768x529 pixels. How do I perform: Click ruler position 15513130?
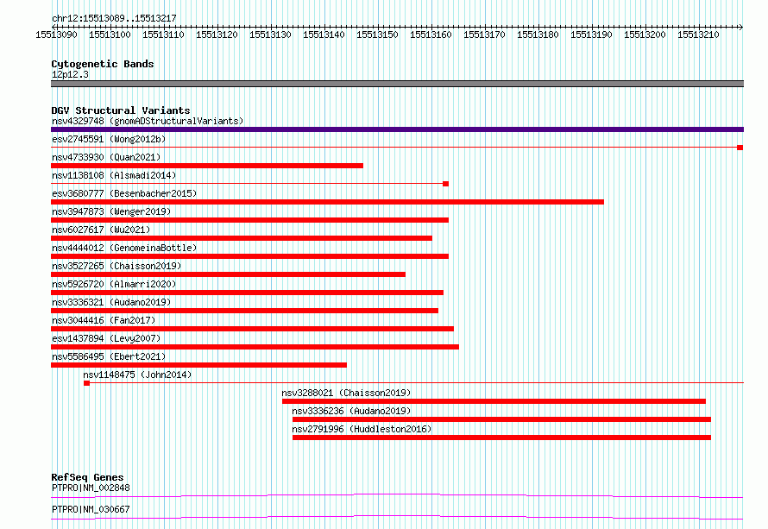270,35
